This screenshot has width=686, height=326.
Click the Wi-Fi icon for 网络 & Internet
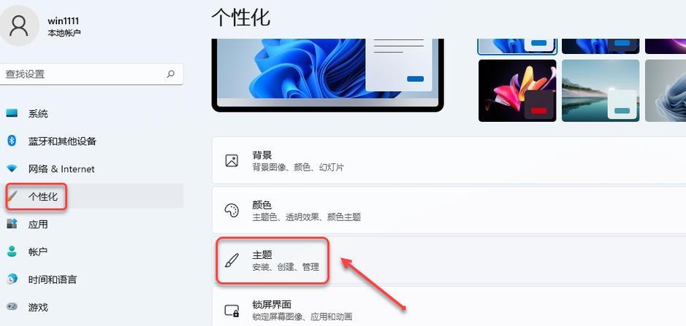tap(12, 168)
